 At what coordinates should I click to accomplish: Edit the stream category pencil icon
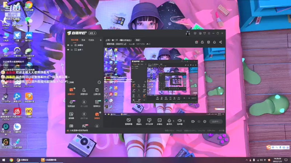pos(125,44)
